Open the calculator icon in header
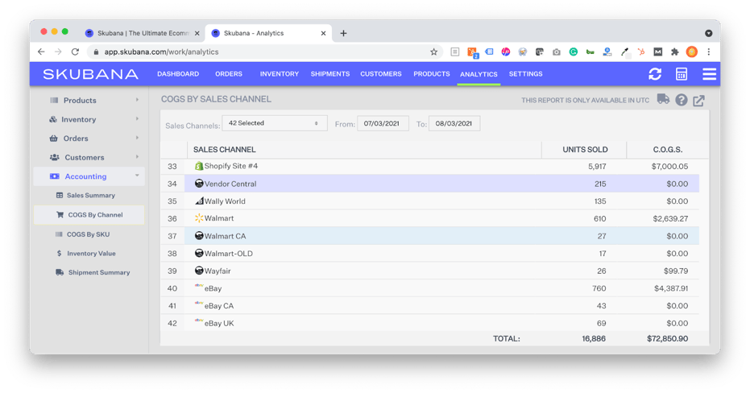Viewport: 750px width, 393px height. (682, 74)
